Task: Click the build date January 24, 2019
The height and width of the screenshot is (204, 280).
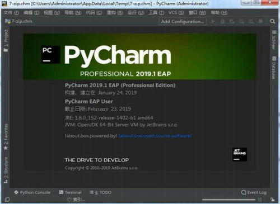Action: click(x=118, y=93)
